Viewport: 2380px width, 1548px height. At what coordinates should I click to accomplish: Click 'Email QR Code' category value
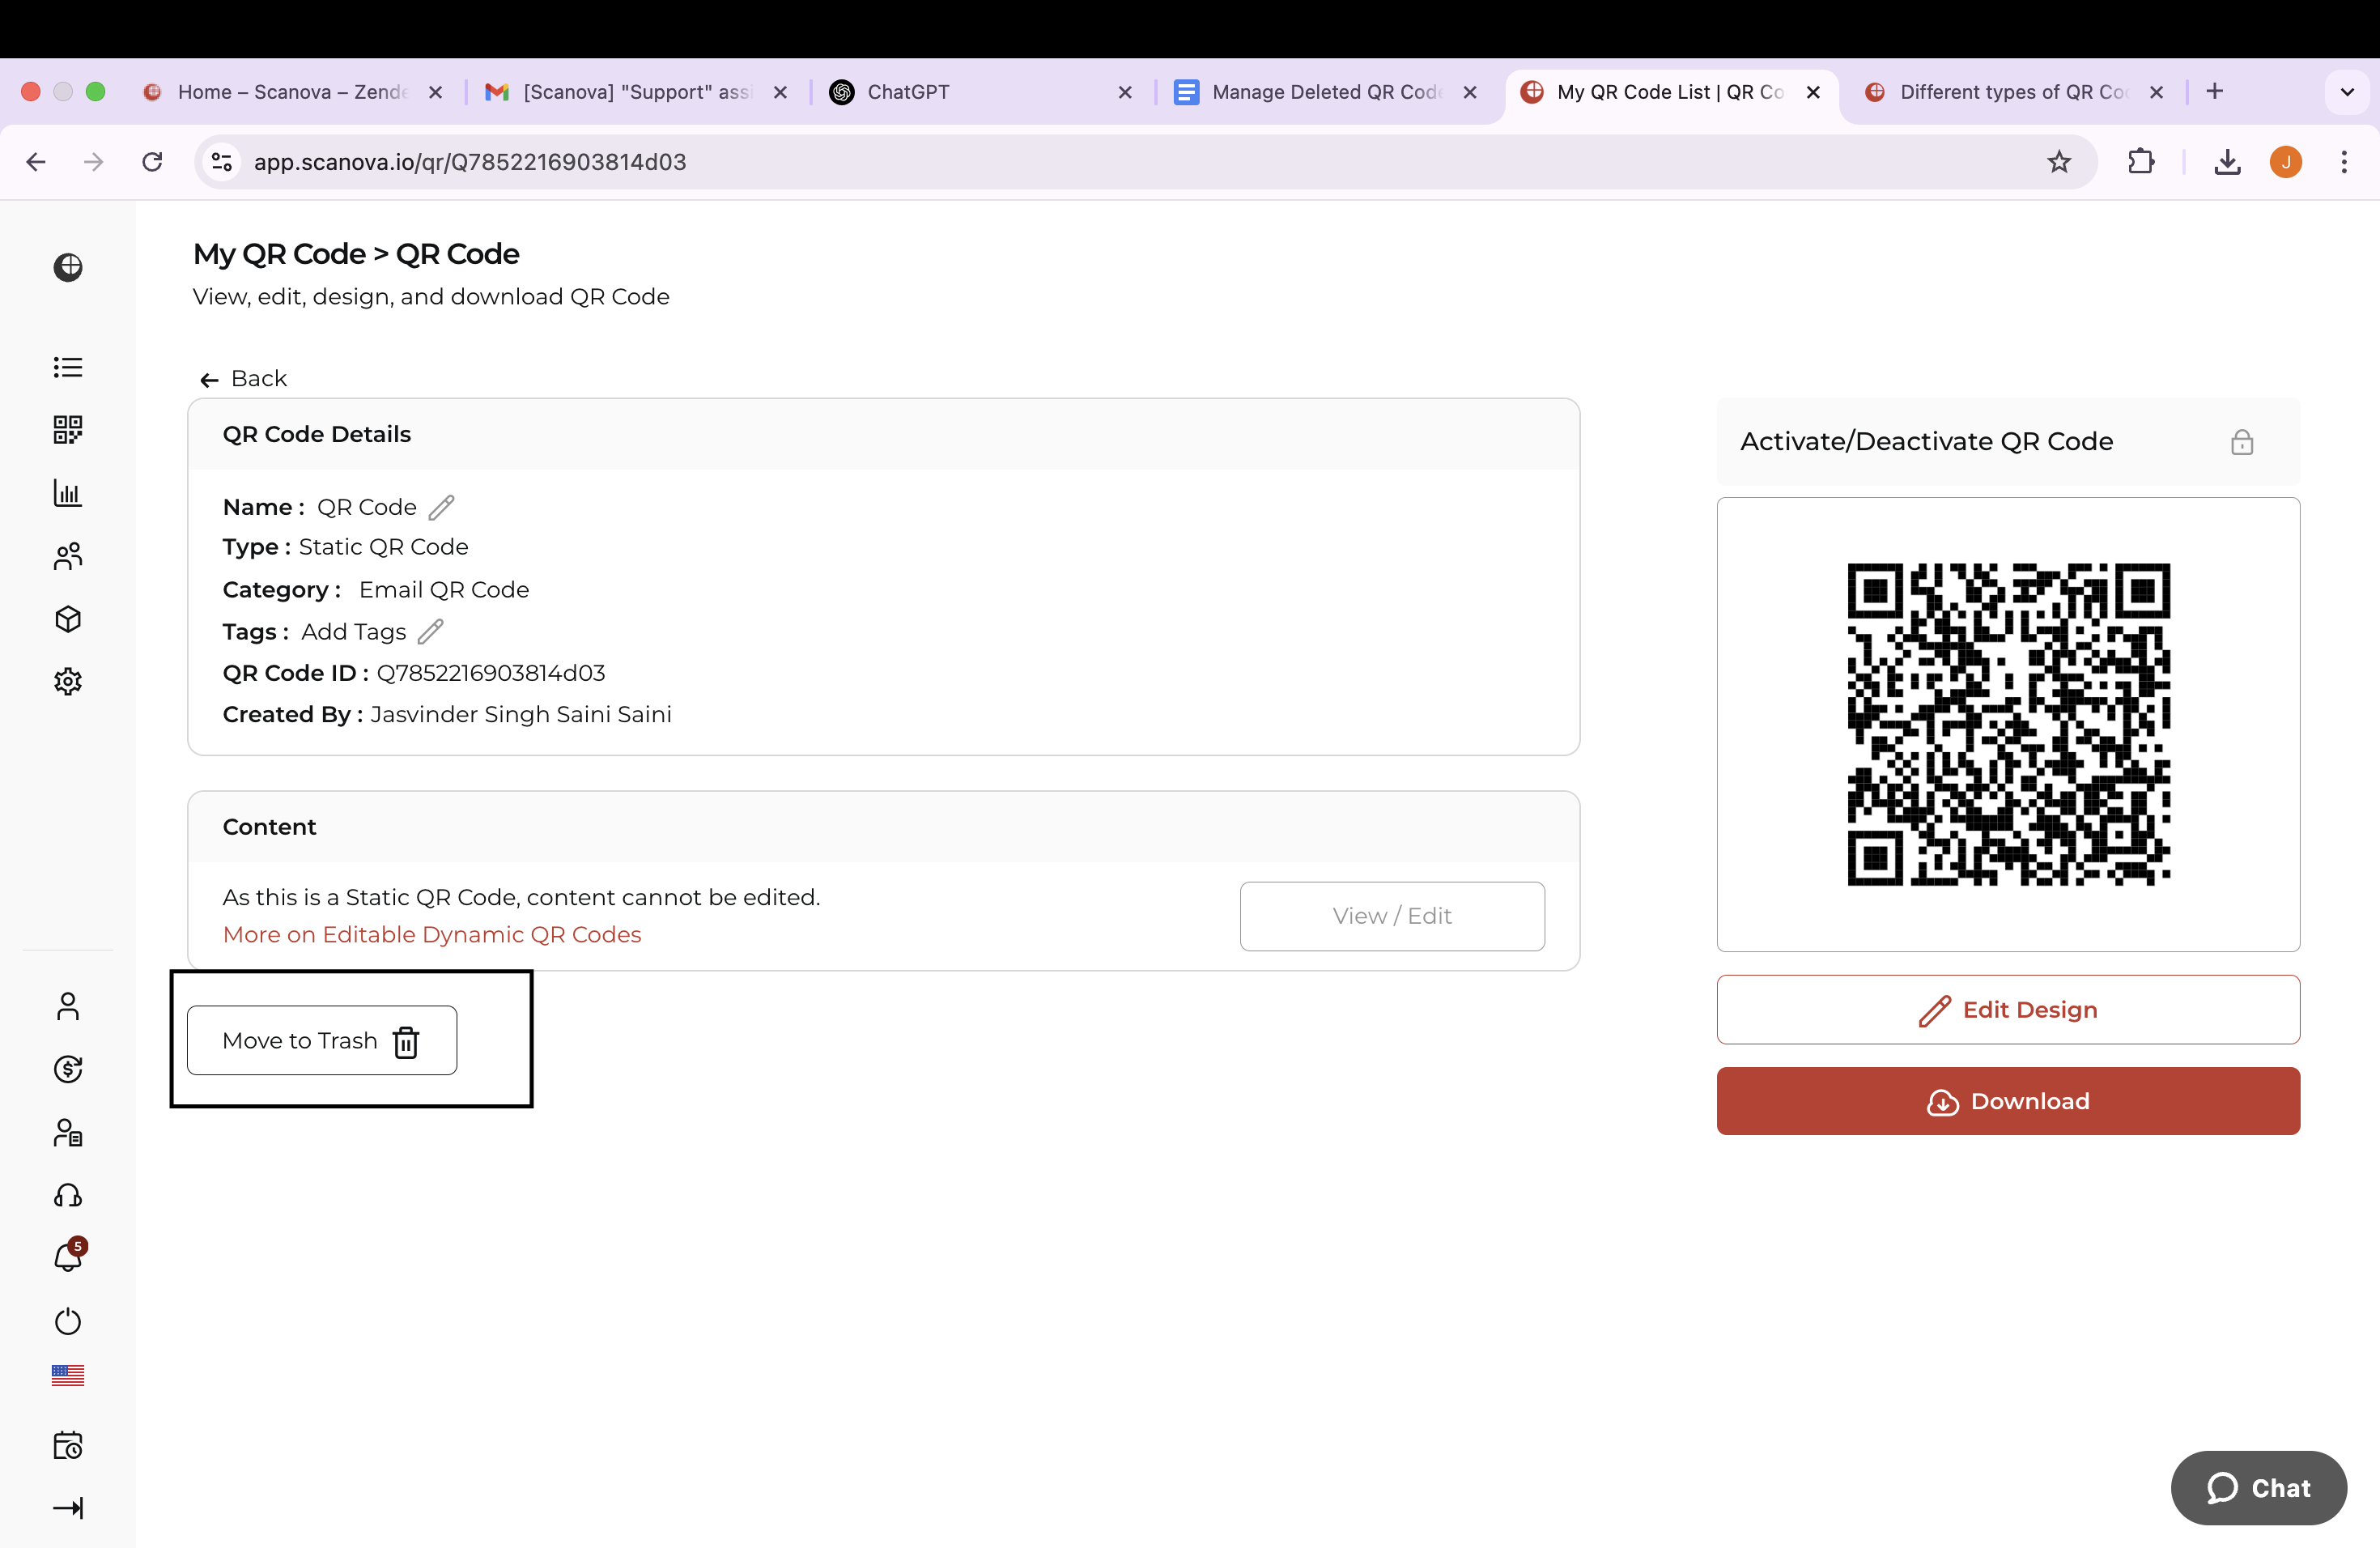(x=444, y=590)
